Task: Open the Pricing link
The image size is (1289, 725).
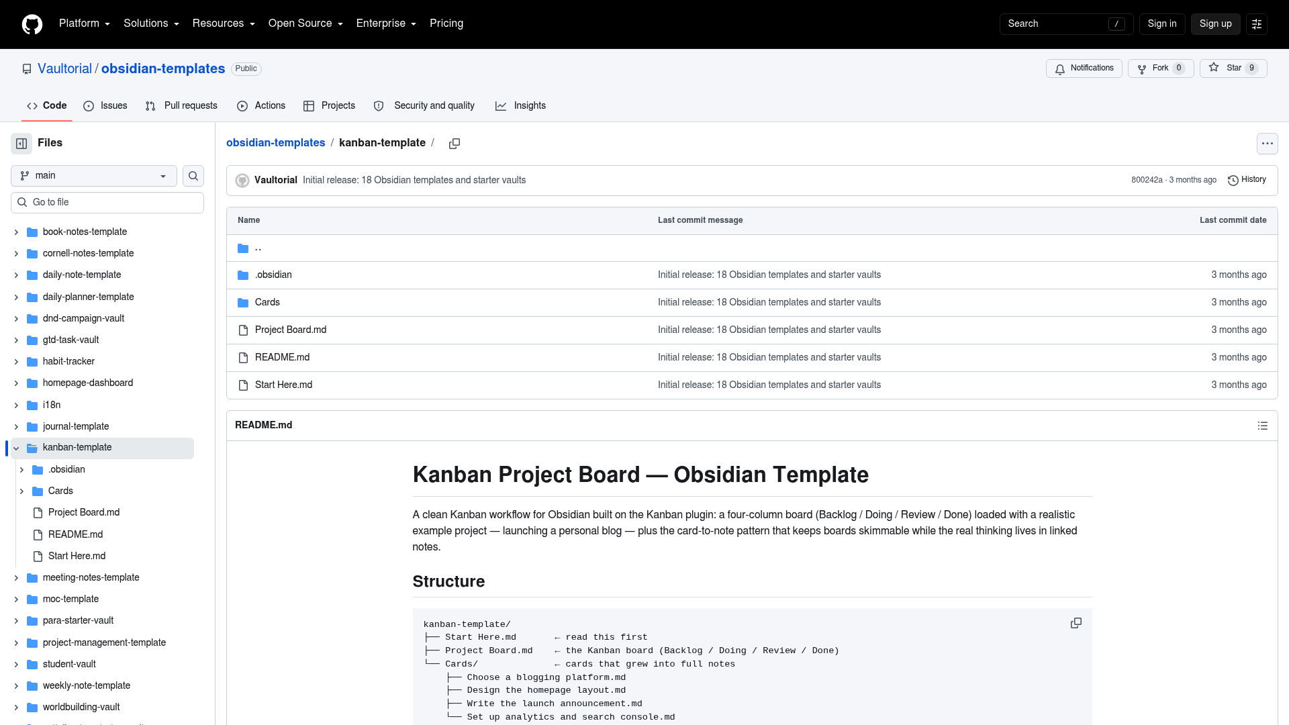Action: pyautogui.click(x=446, y=23)
